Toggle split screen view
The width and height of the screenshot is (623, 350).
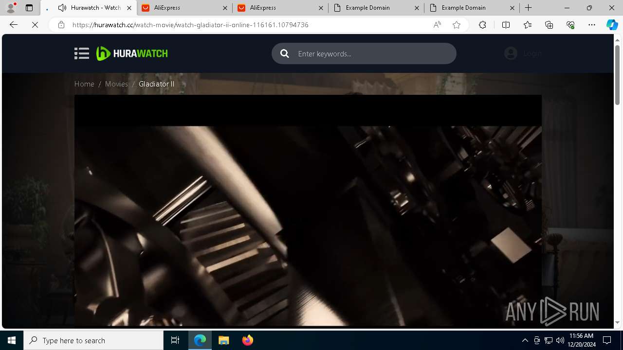pos(506,25)
